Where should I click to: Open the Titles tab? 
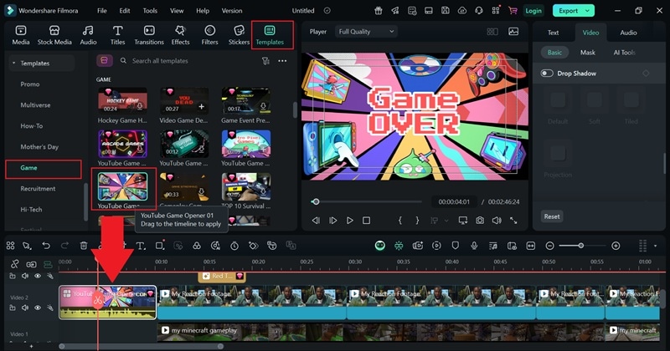(x=117, y=35)
